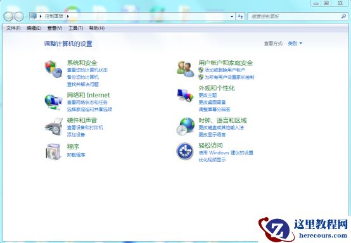351x243 pixels.
Task: Open the 轻松访问 heading link
Action: [x=210, y=146]
